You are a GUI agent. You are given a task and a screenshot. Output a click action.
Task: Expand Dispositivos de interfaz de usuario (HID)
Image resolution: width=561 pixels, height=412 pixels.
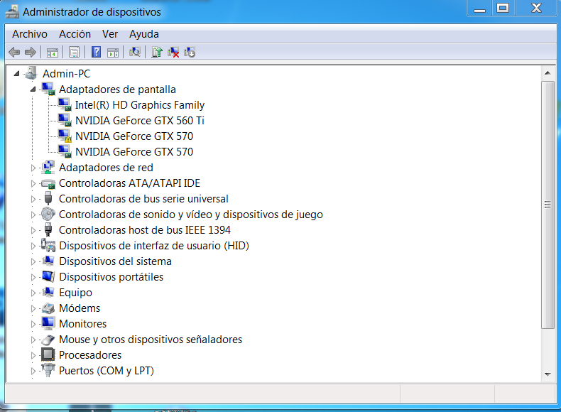[33, 246]
